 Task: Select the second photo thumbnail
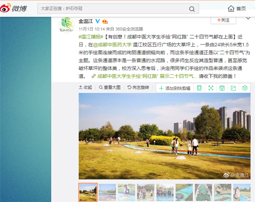(107, 192)
